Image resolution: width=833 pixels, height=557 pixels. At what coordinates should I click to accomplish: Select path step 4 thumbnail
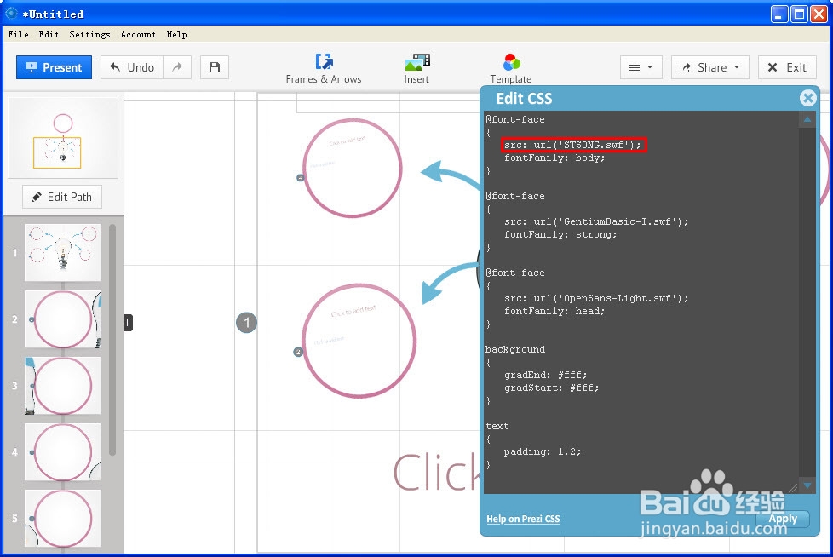tap(63, 452)
